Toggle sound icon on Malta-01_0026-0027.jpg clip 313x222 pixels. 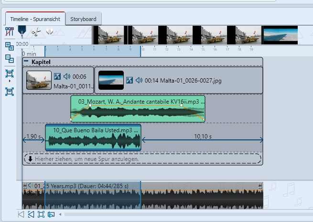[139, 80]
